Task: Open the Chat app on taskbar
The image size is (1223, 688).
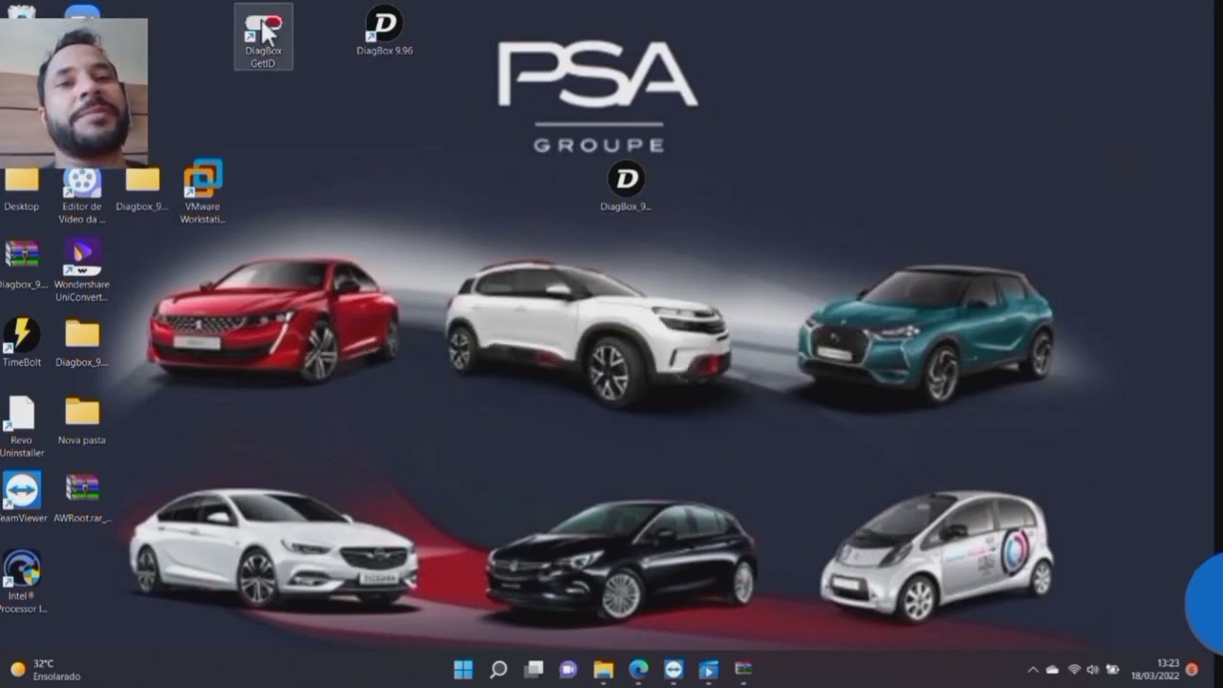Action: tap(569, 670)
